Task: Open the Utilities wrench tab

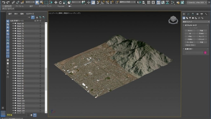Action: pyautogui.click(x=206, y=14)
